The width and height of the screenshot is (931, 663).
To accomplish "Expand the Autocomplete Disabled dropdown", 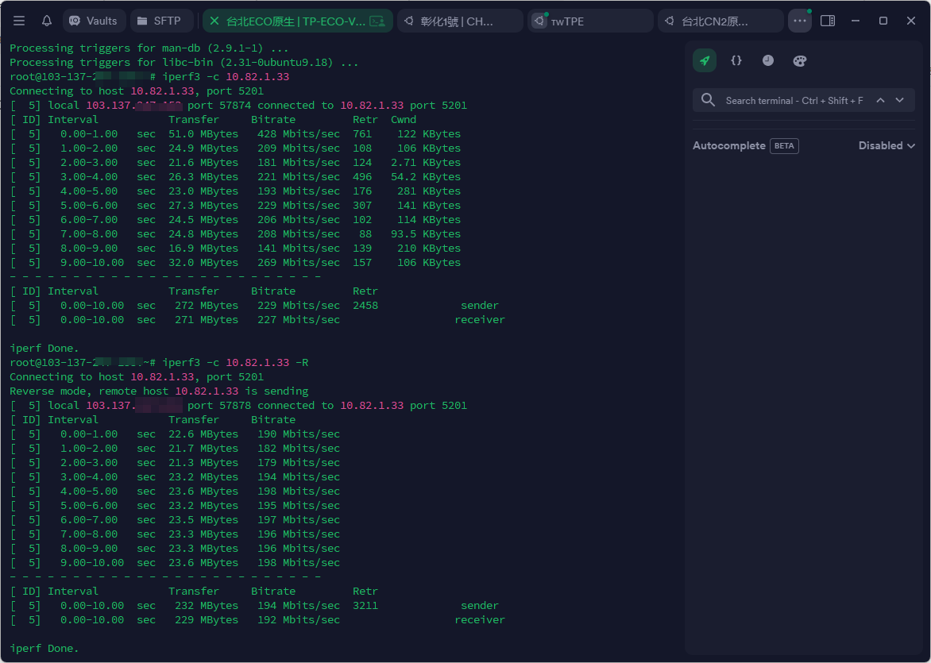I will tap(887, 146).
